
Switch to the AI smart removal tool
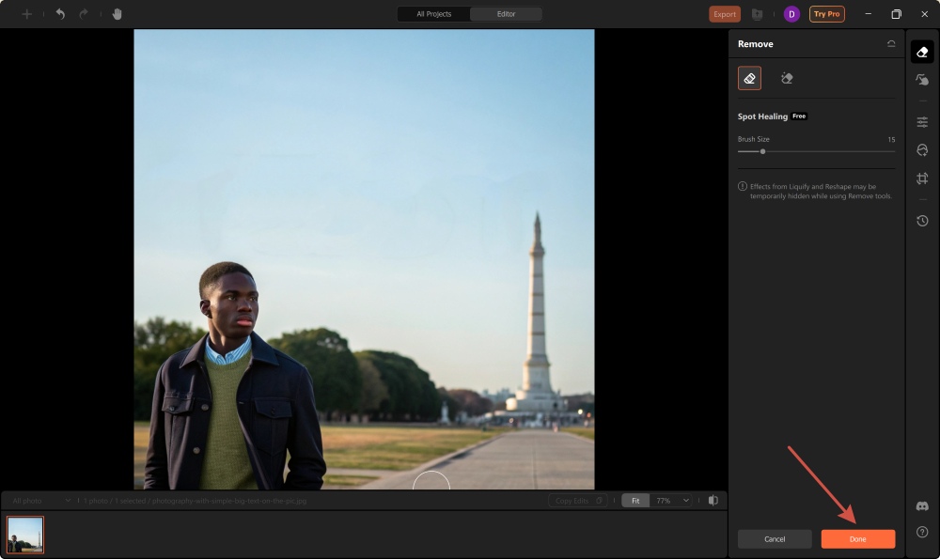787,78
